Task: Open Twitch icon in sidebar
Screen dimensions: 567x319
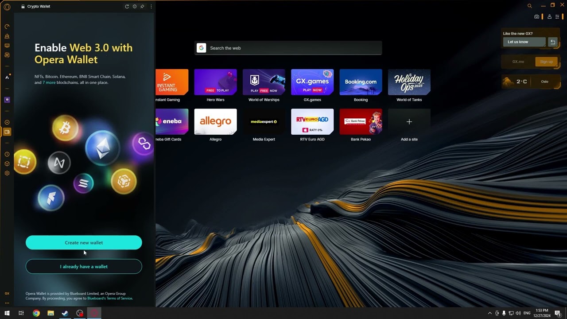Action: point(7,100)
